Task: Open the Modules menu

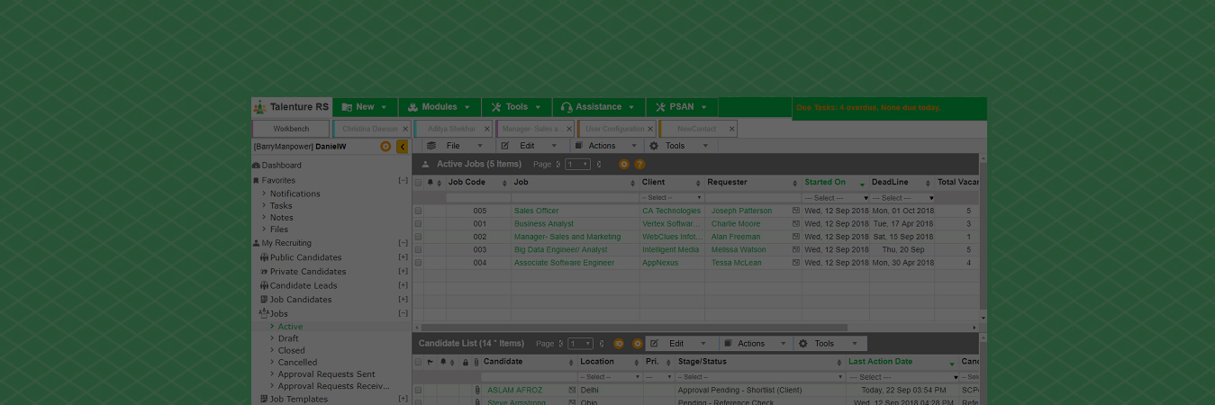Action: click(x=439, y=107)
